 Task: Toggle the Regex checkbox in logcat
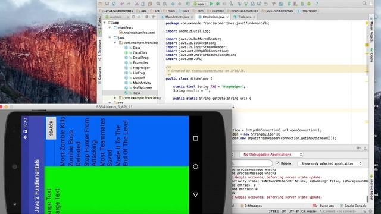click(278, 163)
